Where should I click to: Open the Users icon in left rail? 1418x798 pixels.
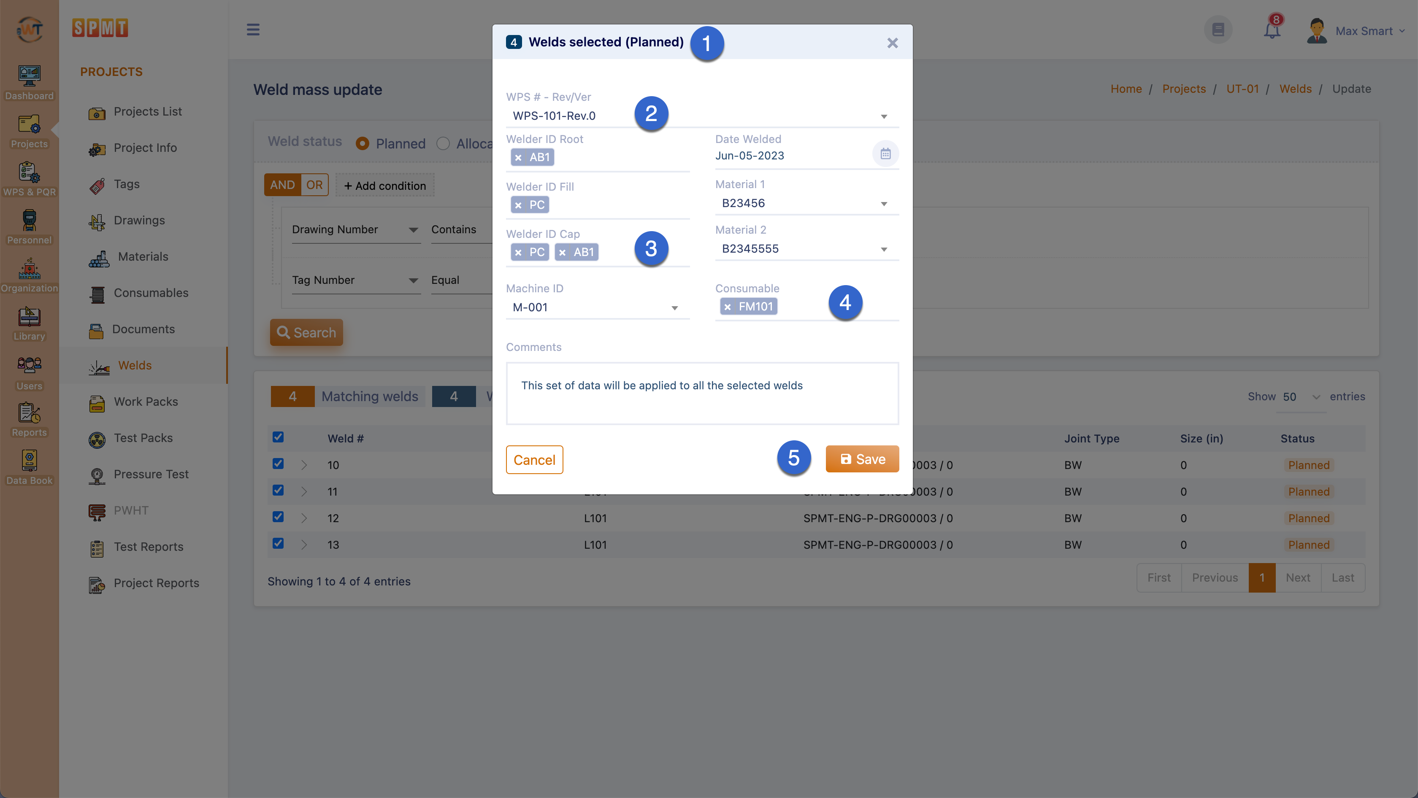pyautogui.click(x=29, y=365)
